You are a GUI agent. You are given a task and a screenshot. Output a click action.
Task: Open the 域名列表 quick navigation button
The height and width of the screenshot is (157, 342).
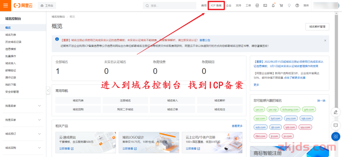(x=78, y=101)
